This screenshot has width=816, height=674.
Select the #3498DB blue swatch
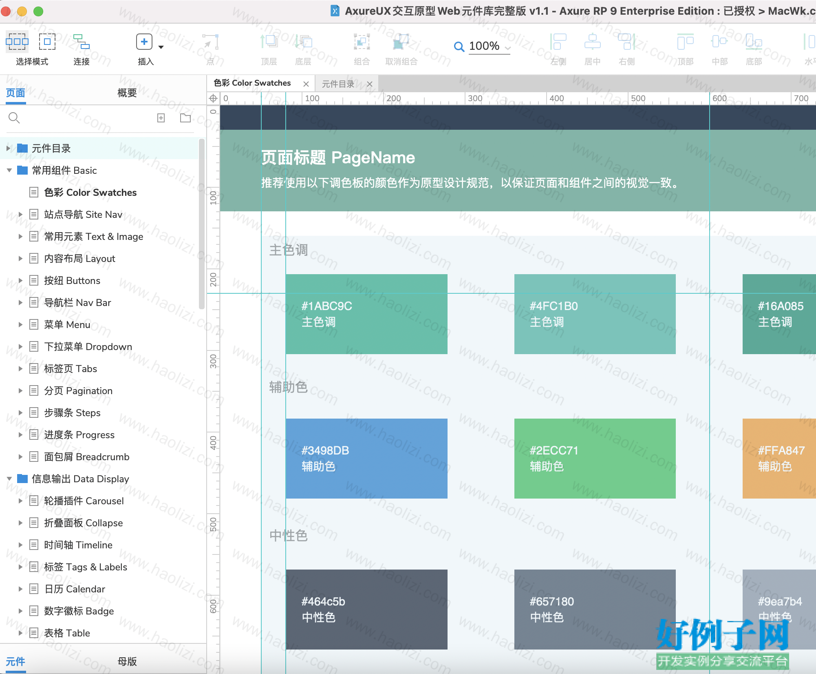(x=366, y=459)
